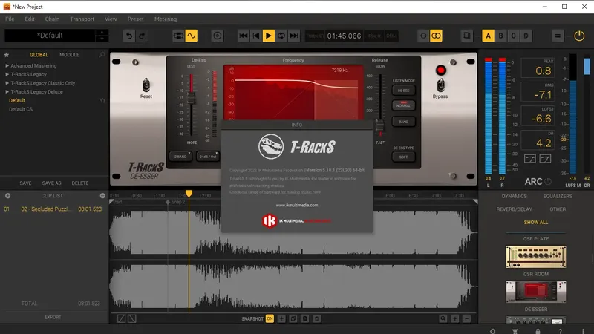Viewport: 594px width, 334px height.
Task: Undo the last action
Action: (x=129, y=36)
